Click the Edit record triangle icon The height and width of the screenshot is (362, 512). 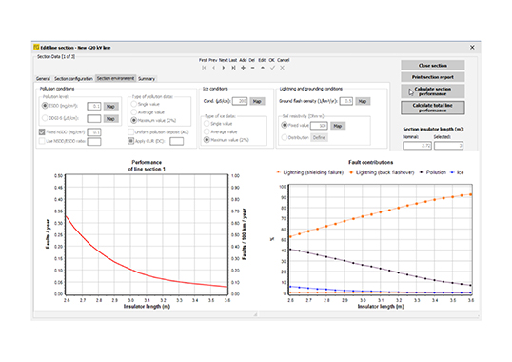pos(263,68)
